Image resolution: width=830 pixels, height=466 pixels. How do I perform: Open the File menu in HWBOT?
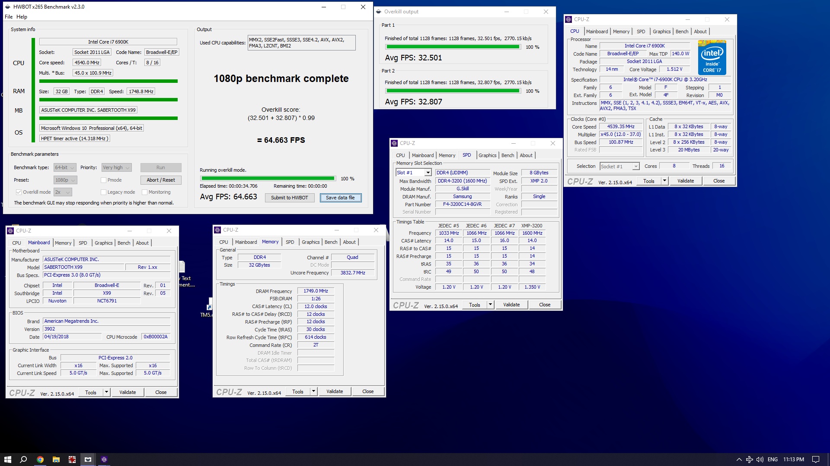coord(9,17)
